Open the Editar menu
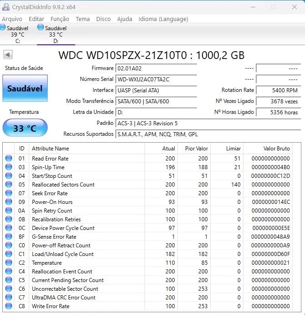This screenshot has width=305, height=315. pos(36,19)
